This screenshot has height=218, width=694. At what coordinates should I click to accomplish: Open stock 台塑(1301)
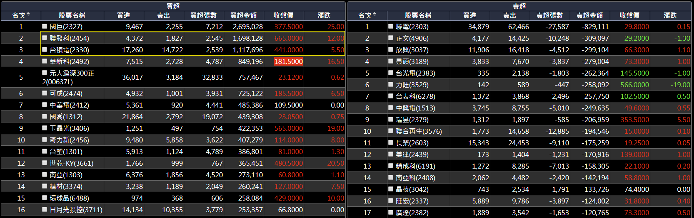click(x=66, y=152)
